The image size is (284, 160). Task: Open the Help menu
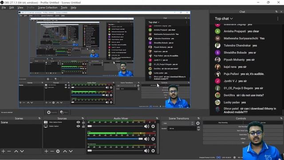tap(73, 8)
